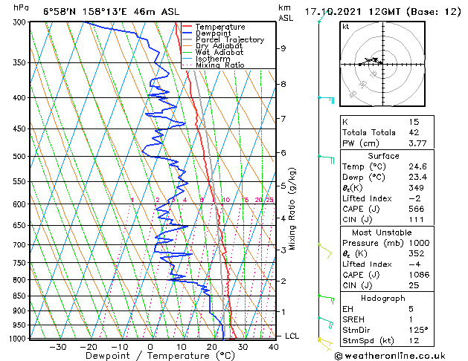Click the yellow-green wind barb at 700 hPa
Viewport: 468px width, 361px height.
pos(325,250)
